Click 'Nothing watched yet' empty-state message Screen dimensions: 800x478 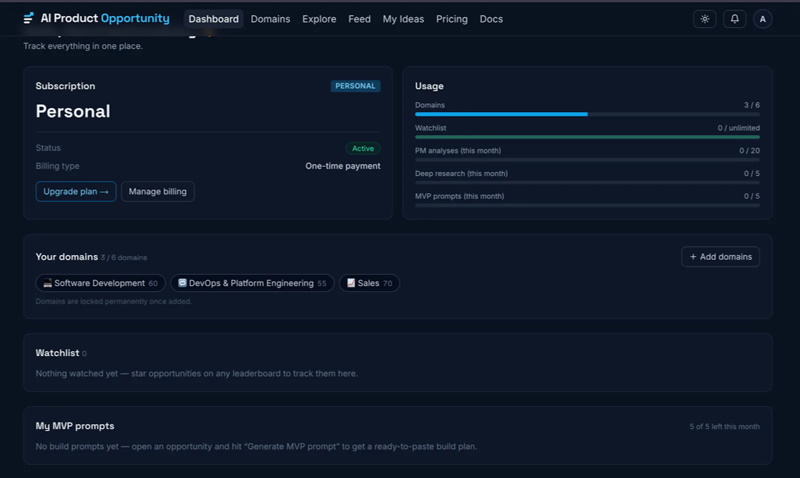pyautogui.click(x=196, y=374)
